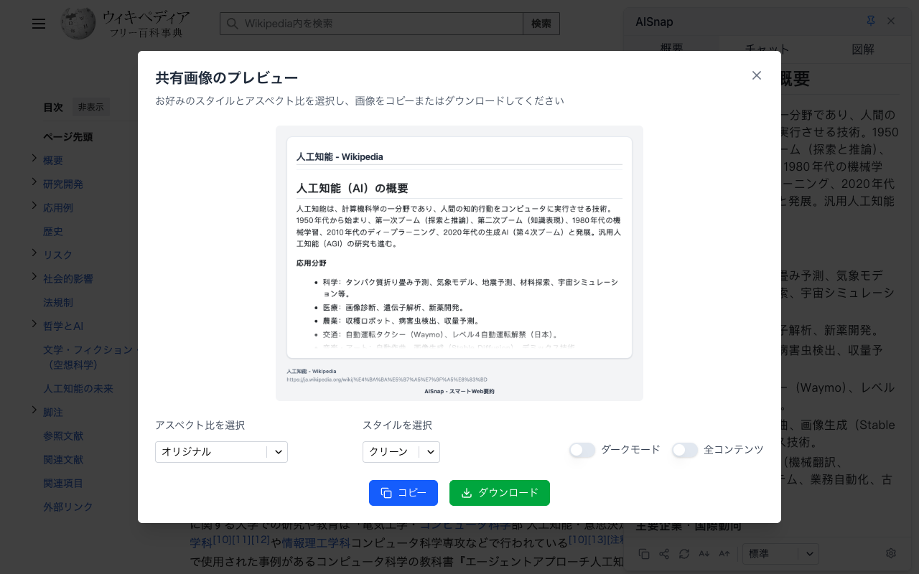Click the Wikipedia globe logo
Screen dimensions: 919x574
coord(78,24)
